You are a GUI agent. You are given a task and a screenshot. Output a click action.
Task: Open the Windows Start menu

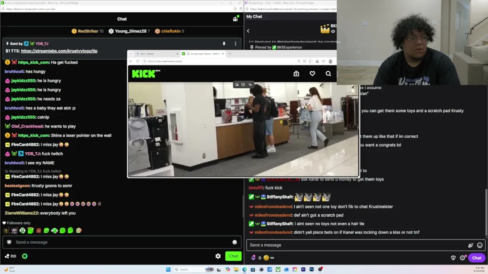pyautogui.click(x=168, y=269)
